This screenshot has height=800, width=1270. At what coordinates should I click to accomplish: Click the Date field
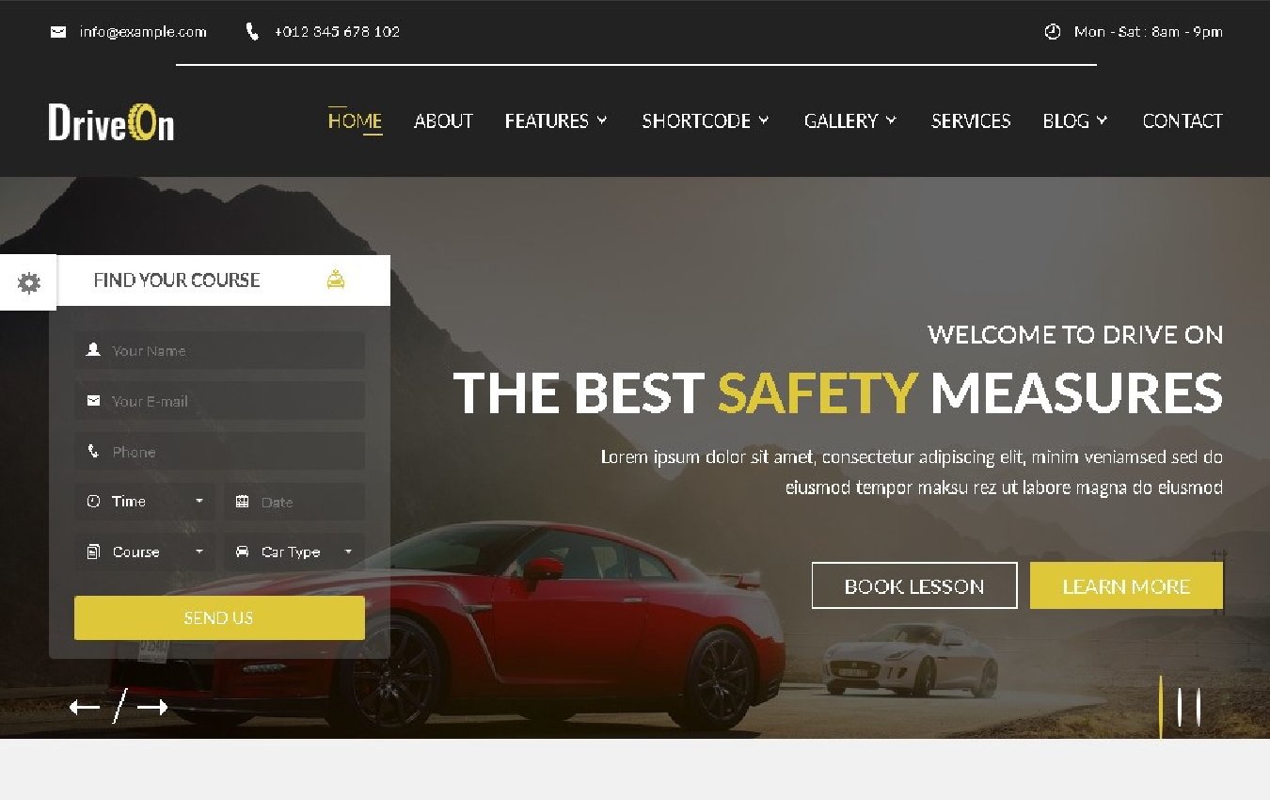coord(294,502)
